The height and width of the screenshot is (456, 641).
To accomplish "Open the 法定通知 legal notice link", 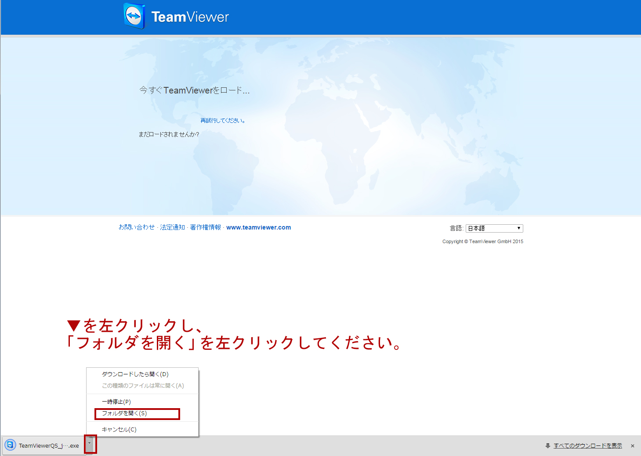I will pos(172,227).
